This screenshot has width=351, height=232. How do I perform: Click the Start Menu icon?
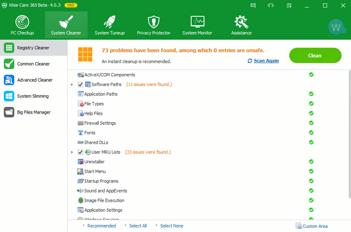point(80,171)
